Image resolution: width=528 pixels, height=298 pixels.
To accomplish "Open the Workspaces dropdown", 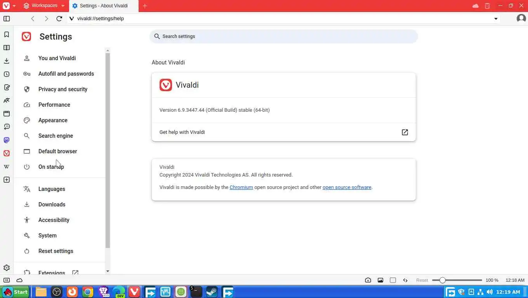I will 44,6.
